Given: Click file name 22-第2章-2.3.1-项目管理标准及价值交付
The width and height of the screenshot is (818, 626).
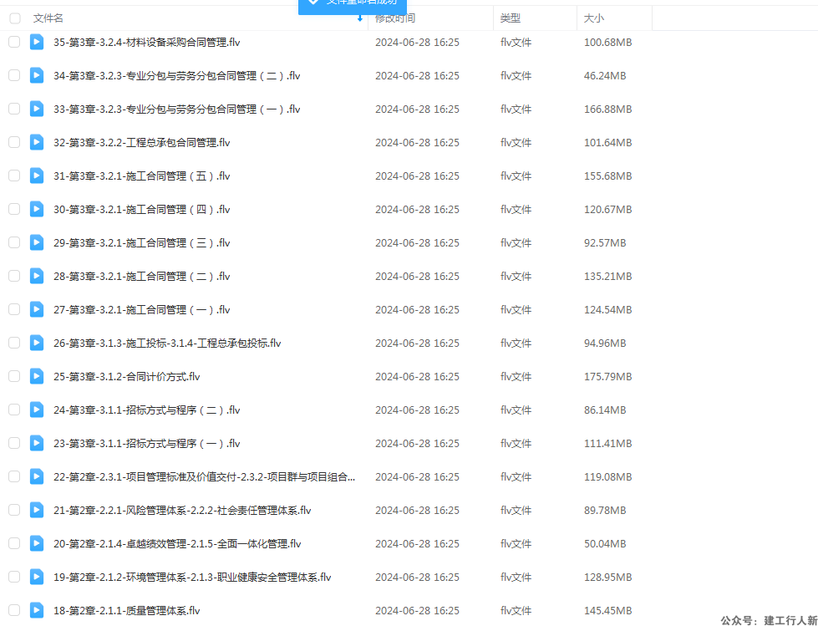Looking at the screenshot, I should 204,476.
